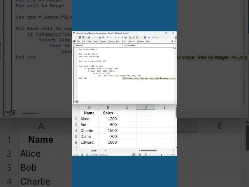Click the Toolbox icon in VBA toolbar
This screenshot has width=249, height=187.
(x=140, y=37)
